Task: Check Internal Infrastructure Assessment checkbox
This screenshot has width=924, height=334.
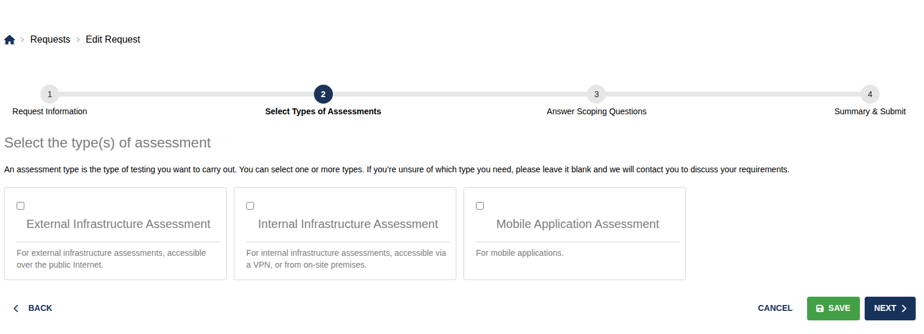Action: pyautogui.click(x=250, y=206)
